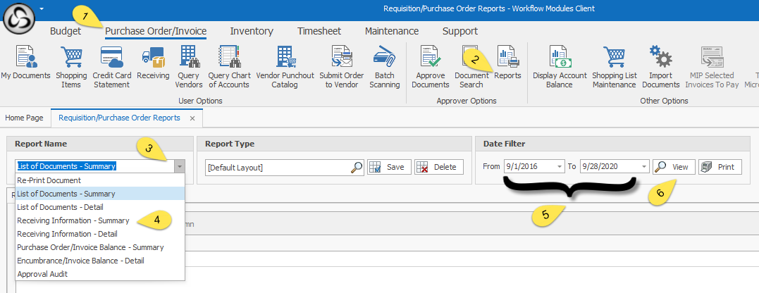Go to the Home Page tab
The width and height of the screenshot is (759, 293).
pyautogui.click(x=25, y=118)
